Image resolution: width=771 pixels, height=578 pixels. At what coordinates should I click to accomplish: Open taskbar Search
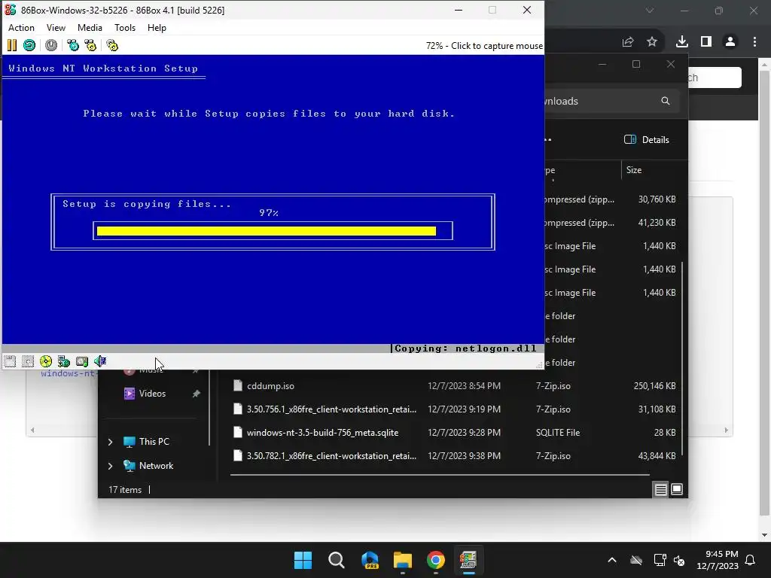pos(337,560)
